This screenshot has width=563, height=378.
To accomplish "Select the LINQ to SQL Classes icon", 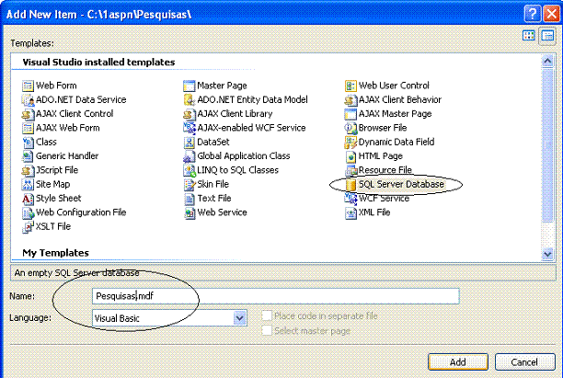I will [x=190, y=170].
